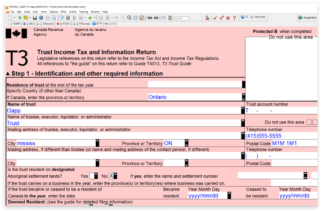Open the Ontario province dropdown

tap(244, 97)
